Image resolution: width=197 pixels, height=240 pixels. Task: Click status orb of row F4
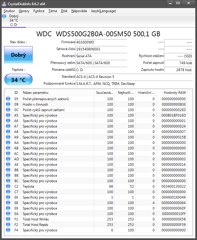click(8, 230)
